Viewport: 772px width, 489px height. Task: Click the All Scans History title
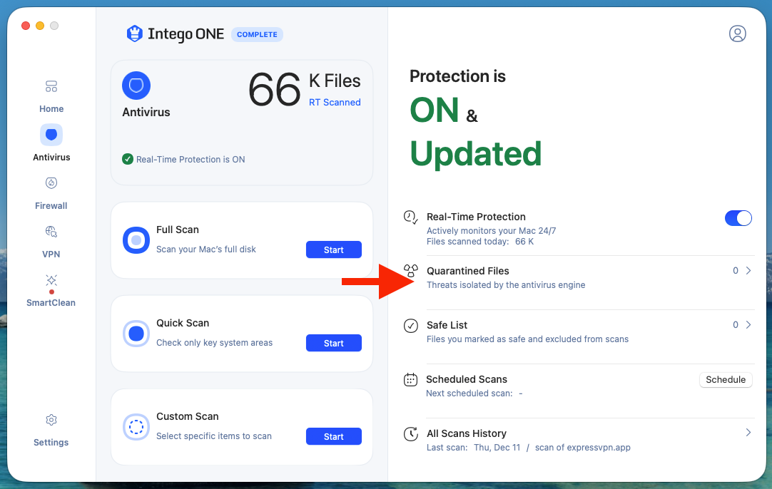click(x=466, y=433)
